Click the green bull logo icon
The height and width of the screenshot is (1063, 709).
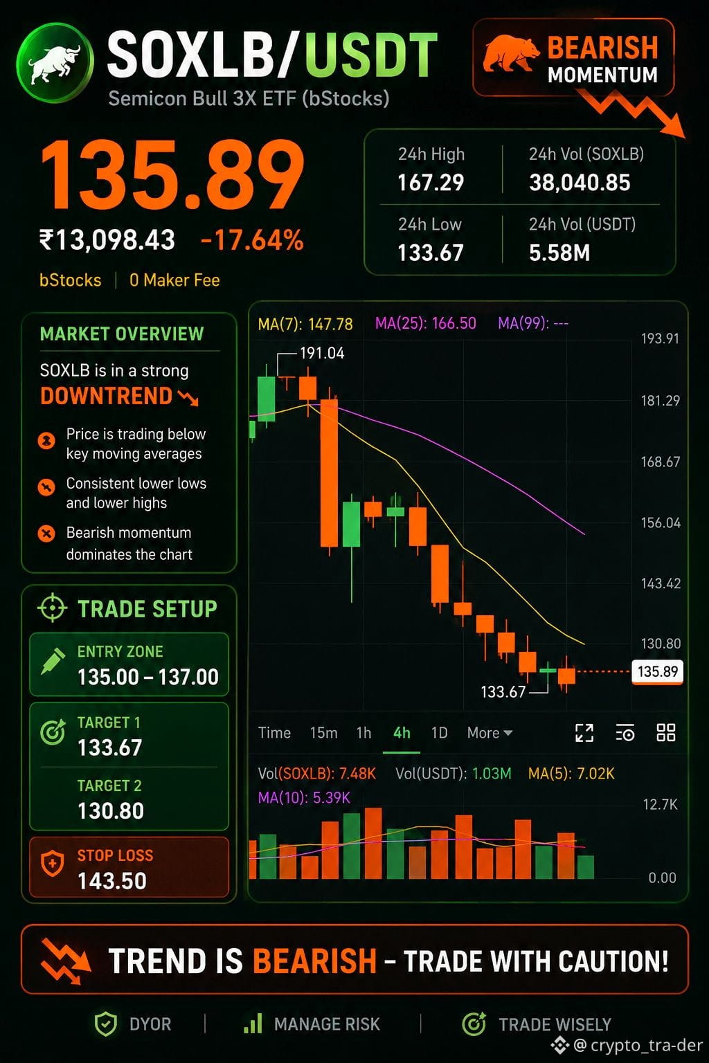point(55,62)
